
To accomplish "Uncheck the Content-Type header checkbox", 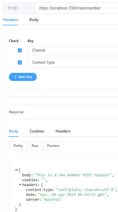I will [x=20, y=63].
